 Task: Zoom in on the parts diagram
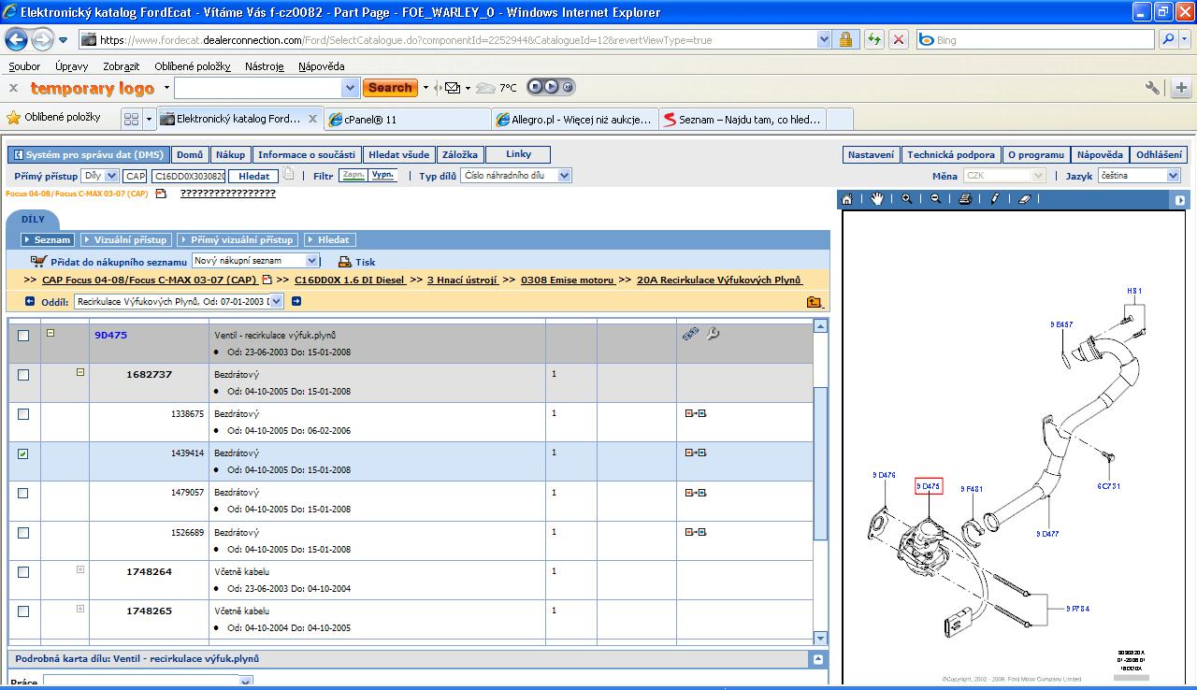click(906, 199)
